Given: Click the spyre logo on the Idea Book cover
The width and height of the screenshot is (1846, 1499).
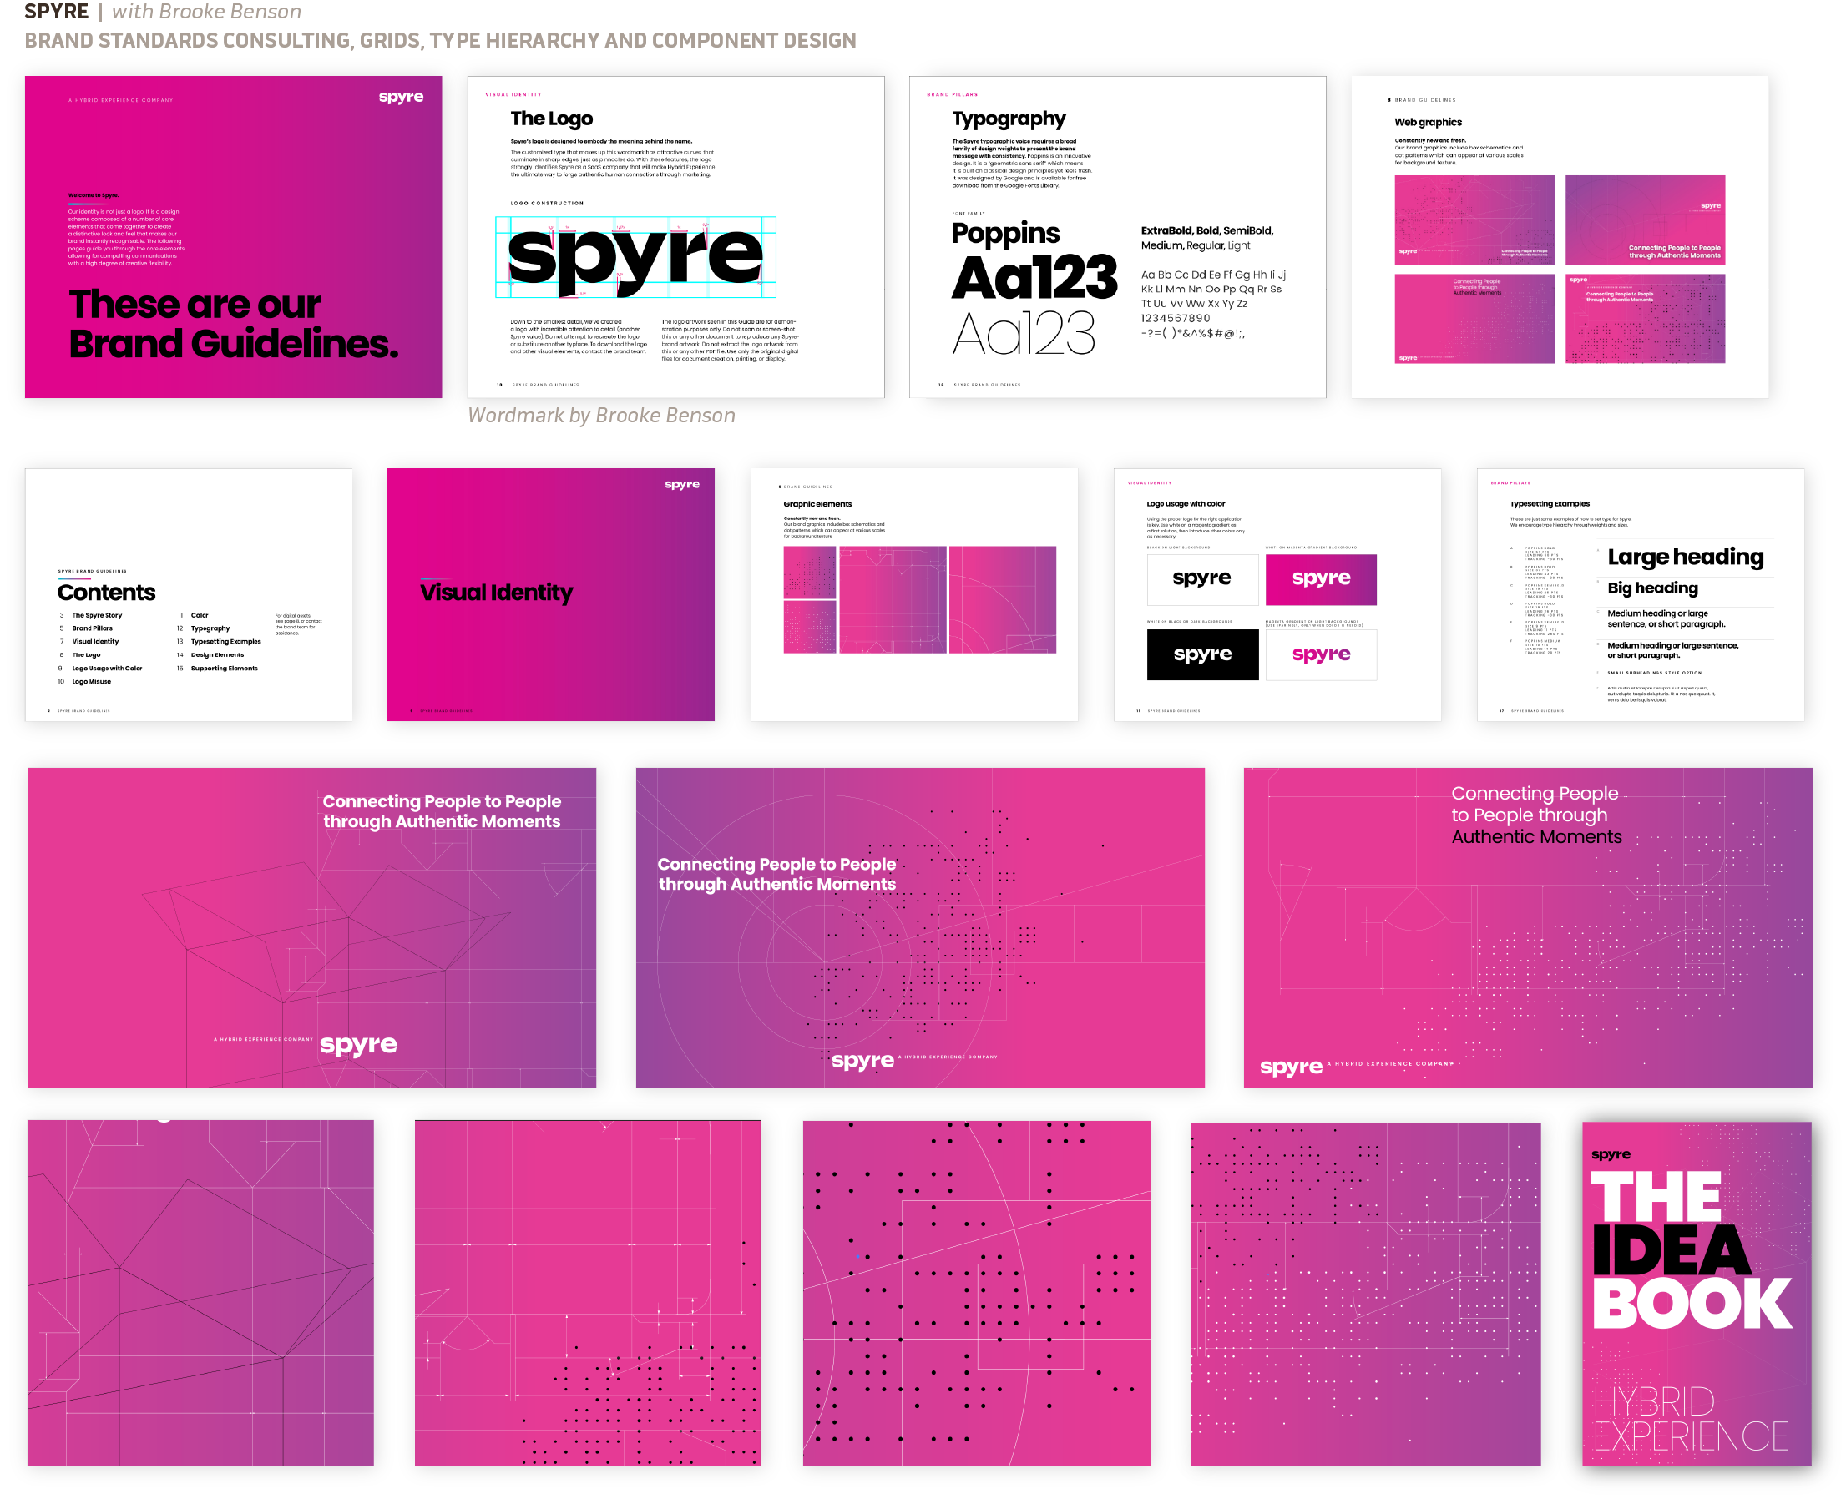Looking at the screenshot, I should click(1611, 1154).
